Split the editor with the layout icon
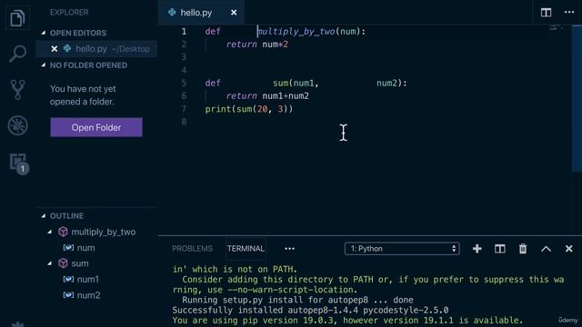Screen dimensions: 582x327 (546, 13)
